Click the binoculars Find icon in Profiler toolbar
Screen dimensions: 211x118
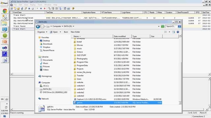pyautogui.click(x=29, y=9)
